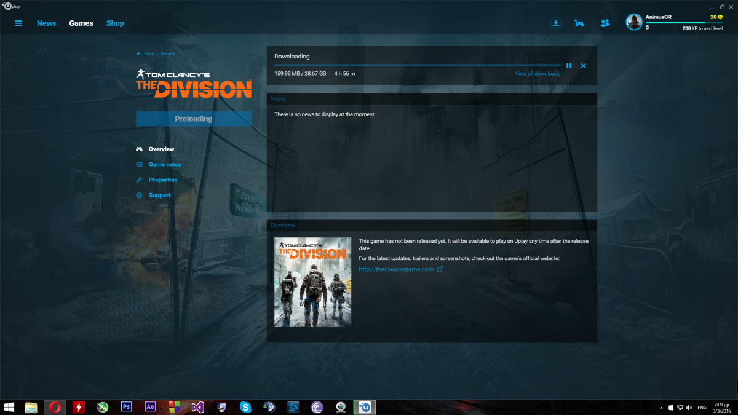738x415 pixels.
Task: Open the webcam app in taskbar
Action: [x=340, y=407]
